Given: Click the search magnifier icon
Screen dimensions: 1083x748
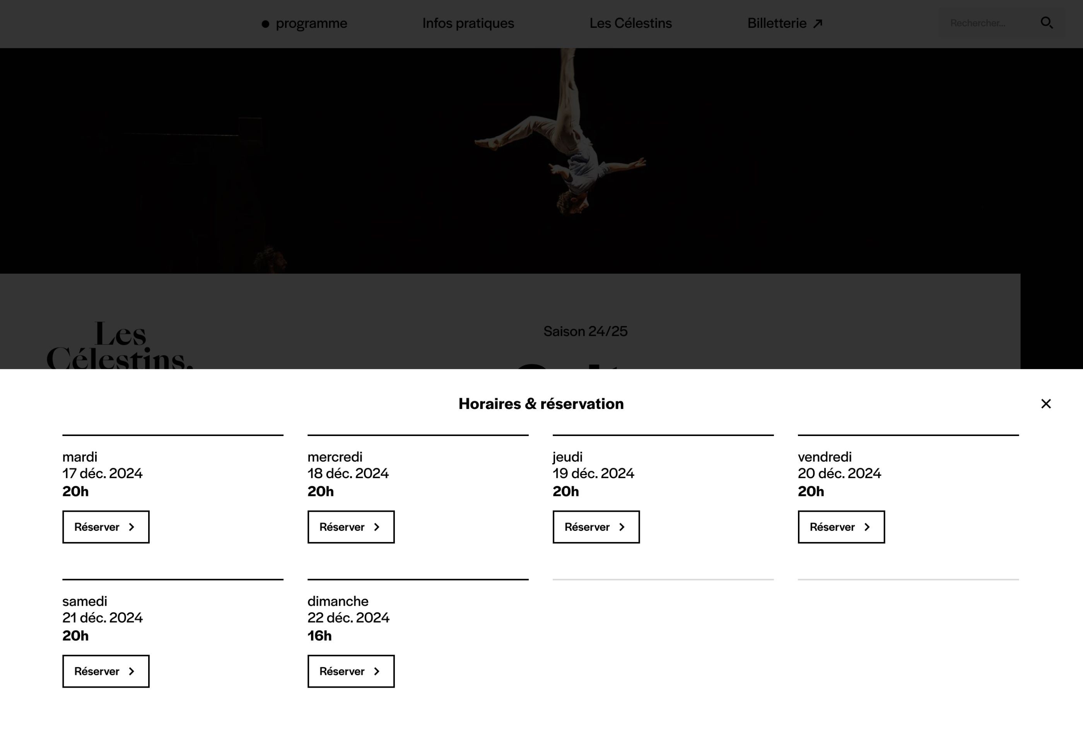Looking at the screenshot, I should coord(1046,23).
